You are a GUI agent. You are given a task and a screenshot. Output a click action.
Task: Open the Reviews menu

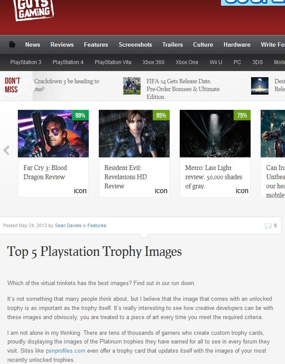pyautogui.click(x=62, y=44)
